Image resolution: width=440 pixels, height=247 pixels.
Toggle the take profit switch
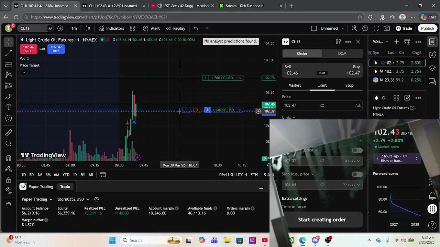tap(357, 150)
